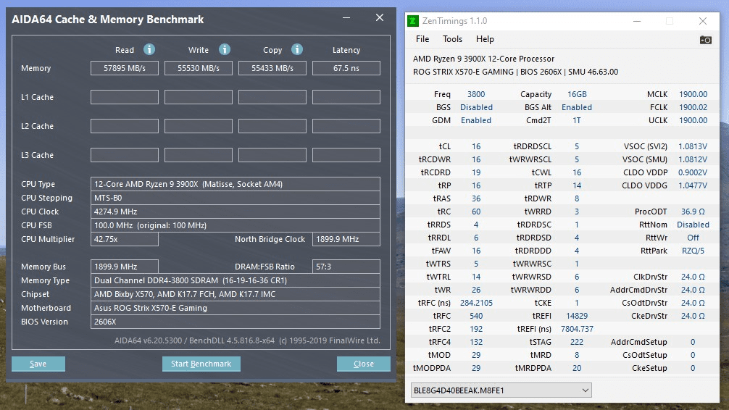Click the tRFC value 540

tap(476, 316)
